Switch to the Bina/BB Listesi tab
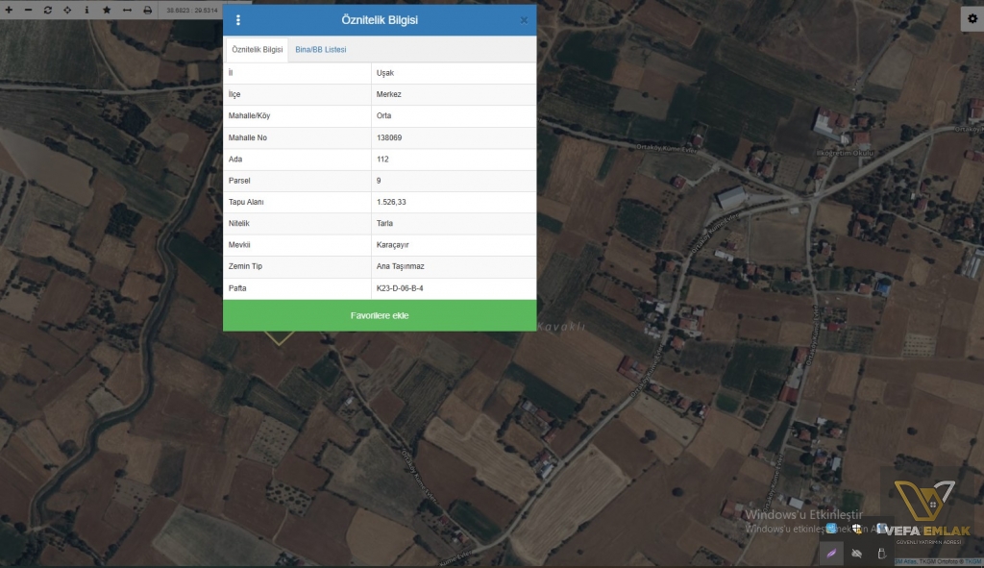 click(x=320, y=49)
